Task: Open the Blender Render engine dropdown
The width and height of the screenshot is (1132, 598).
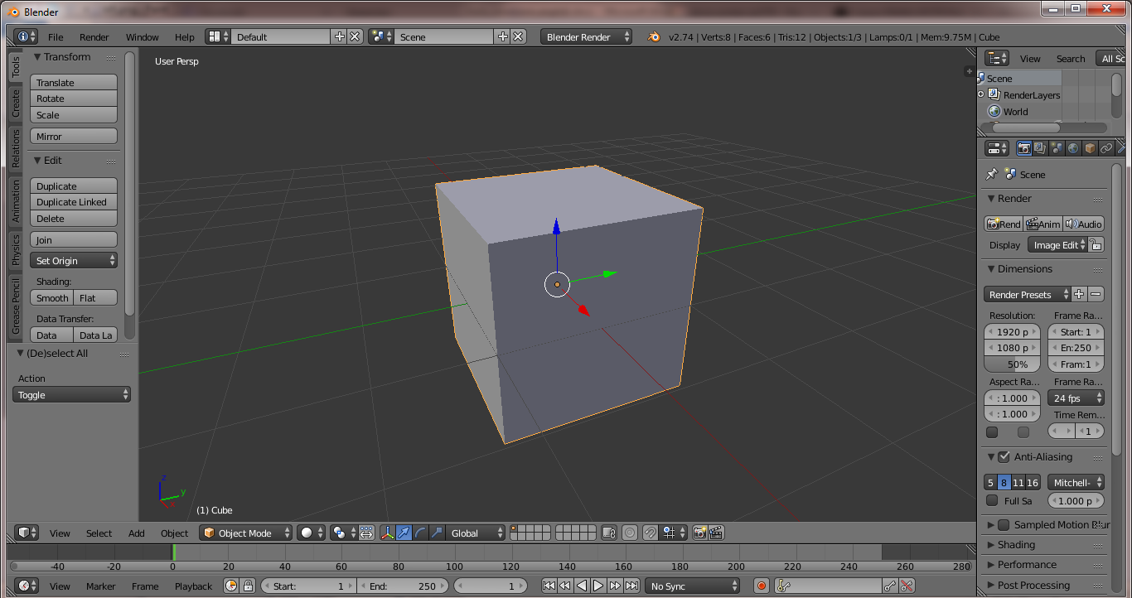Action: point(587,36)
